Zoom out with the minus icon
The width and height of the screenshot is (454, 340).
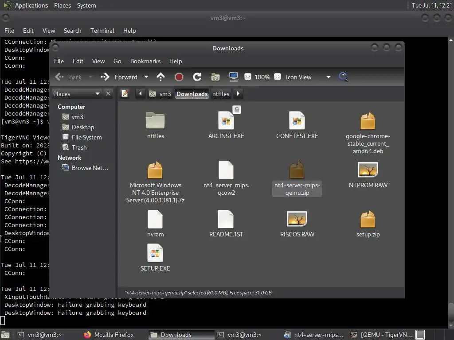(247, 77)
